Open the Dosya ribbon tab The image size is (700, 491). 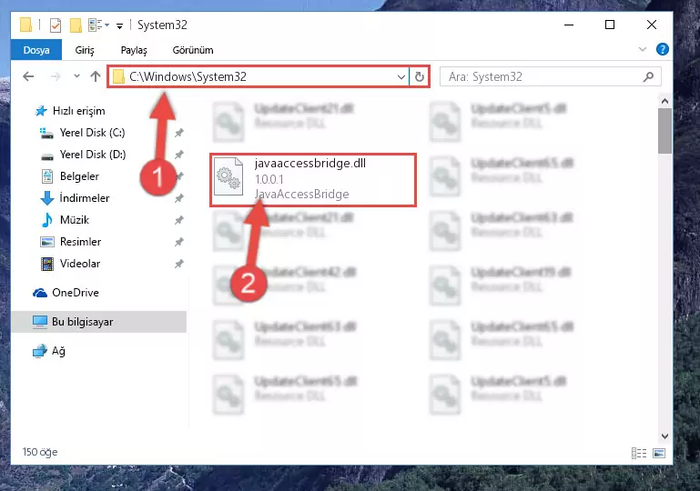(x=36, y=50)
